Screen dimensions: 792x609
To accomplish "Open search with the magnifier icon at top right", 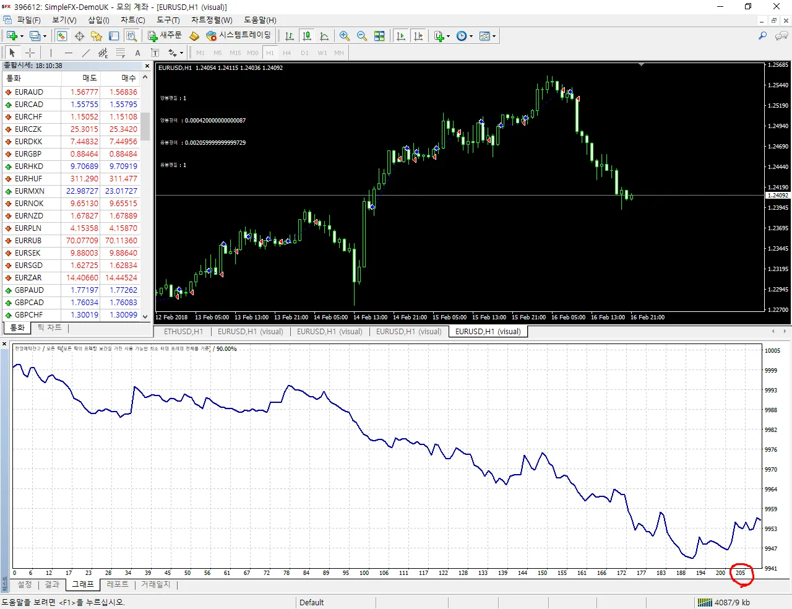I will click(763, 36).
